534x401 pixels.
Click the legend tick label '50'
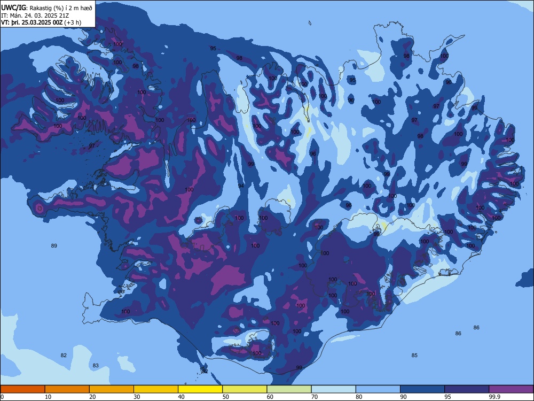click(x=226, y=397)
